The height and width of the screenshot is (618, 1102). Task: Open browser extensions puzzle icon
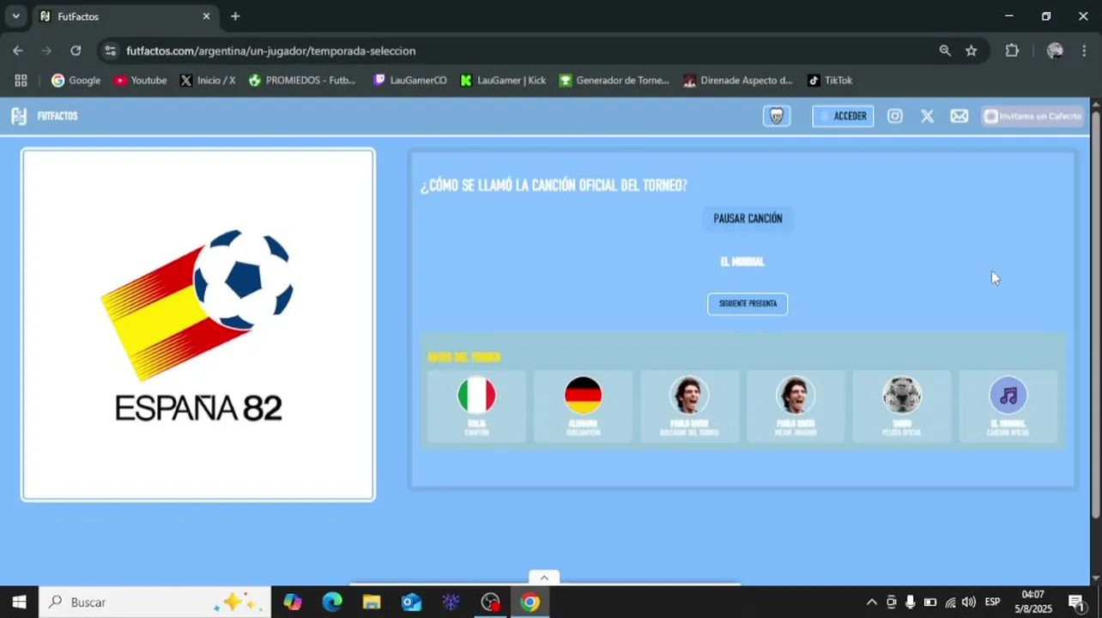click(x=1012, y=51)
